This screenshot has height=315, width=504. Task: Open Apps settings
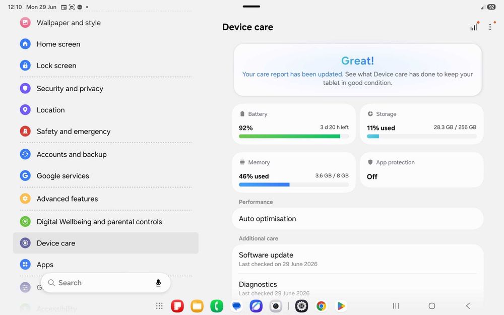tap(105, 265)
